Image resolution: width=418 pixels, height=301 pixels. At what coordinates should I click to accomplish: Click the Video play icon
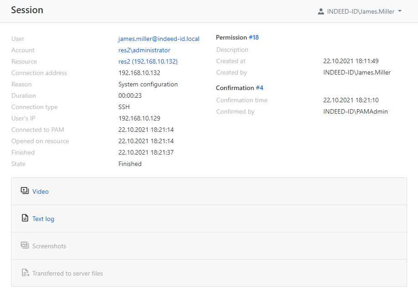tap(25, 191)
